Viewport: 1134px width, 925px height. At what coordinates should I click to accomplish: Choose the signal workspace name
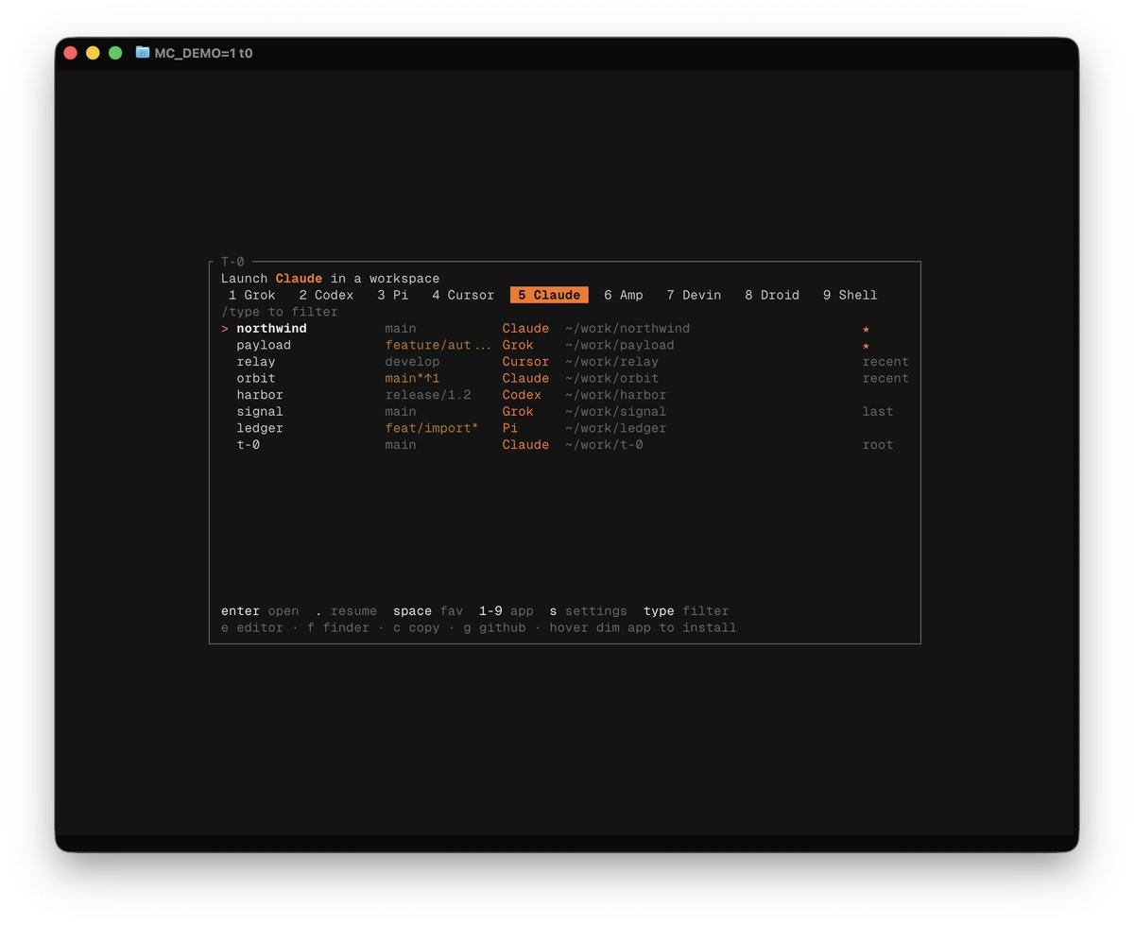(260, 411)
